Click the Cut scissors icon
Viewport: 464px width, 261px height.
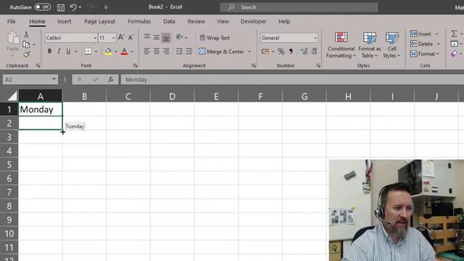click(26, 35)
